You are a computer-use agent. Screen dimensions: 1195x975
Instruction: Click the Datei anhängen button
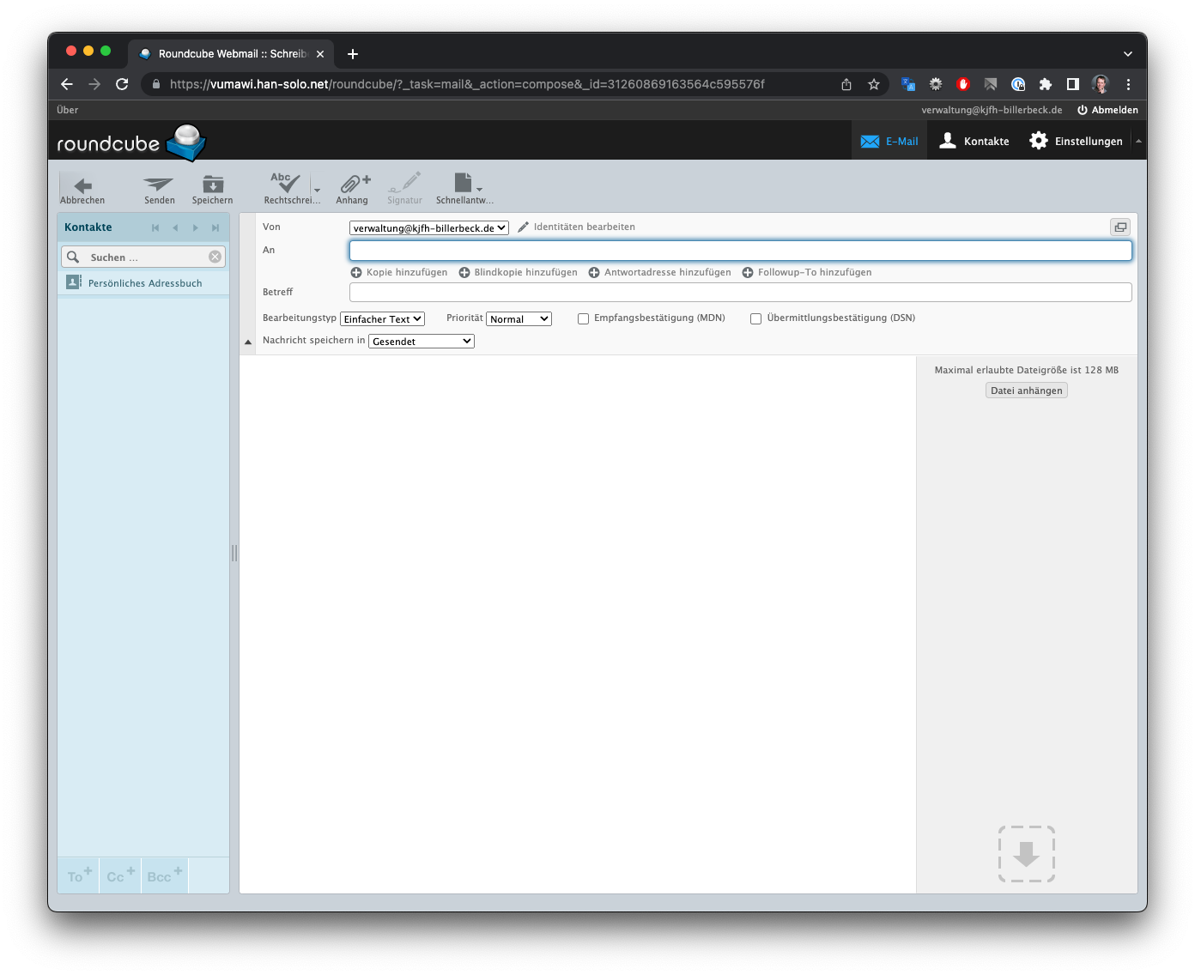1026,391
